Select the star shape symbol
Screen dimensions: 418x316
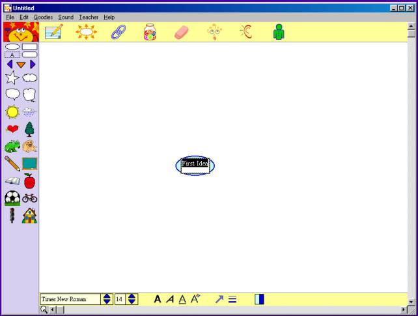pos(12,78)
